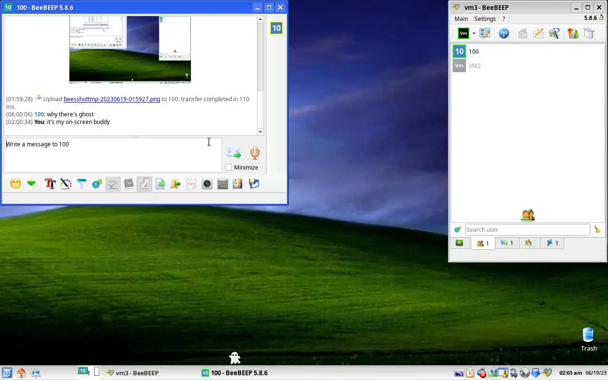Screen dimensions: 608x380
Task: Switch to the green screen tab
Action: (459, 243)
